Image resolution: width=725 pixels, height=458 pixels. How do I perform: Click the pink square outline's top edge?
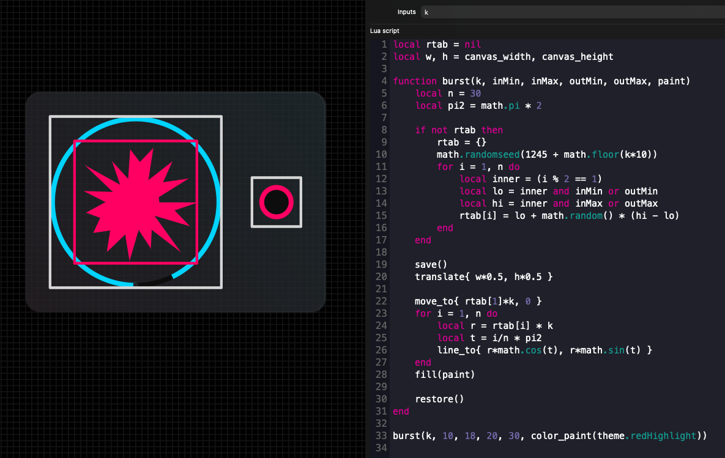(x=135, y=141)
